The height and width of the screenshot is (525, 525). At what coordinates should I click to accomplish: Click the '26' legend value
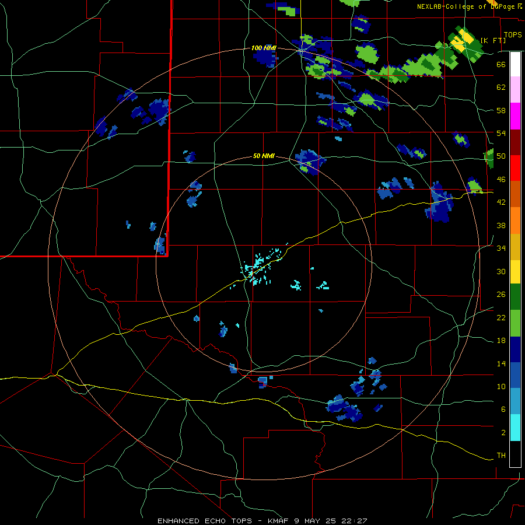click(501, 295)
